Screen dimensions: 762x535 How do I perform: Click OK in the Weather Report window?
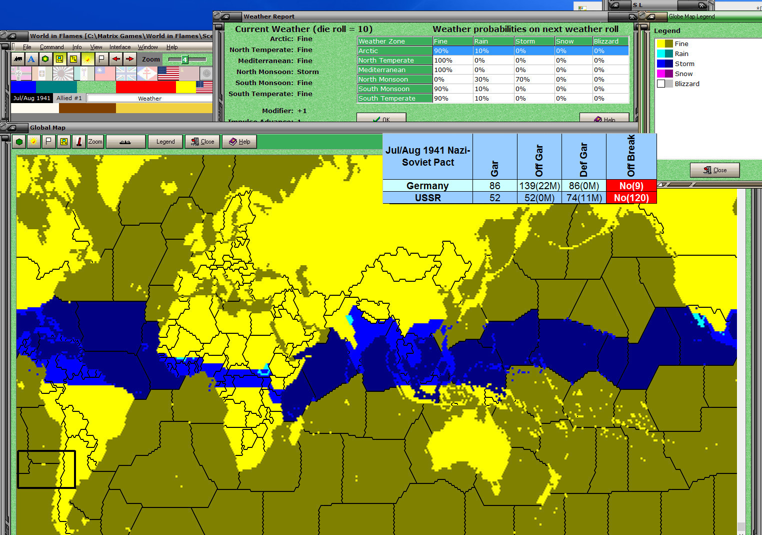click(381, 119)
